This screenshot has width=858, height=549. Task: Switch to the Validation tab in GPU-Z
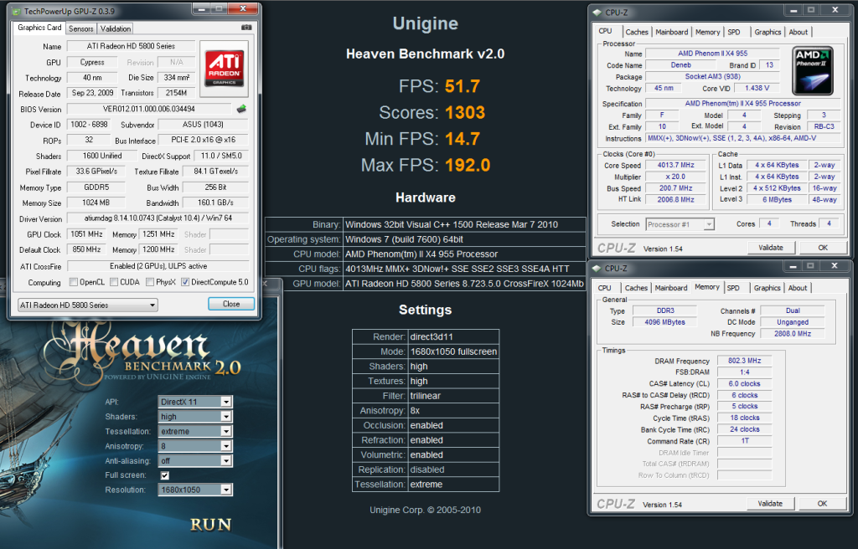point(116,28)
